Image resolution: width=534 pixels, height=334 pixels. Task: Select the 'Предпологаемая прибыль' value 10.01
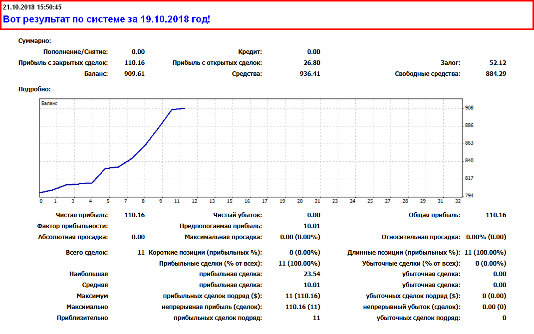point(312,226)
